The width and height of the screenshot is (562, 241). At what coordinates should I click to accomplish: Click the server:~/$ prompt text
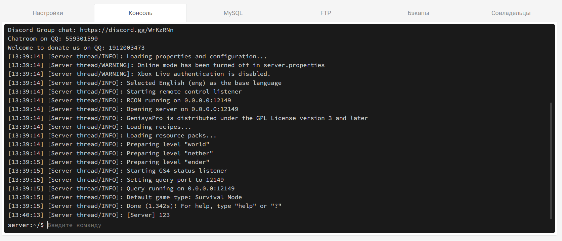[26, 225]
